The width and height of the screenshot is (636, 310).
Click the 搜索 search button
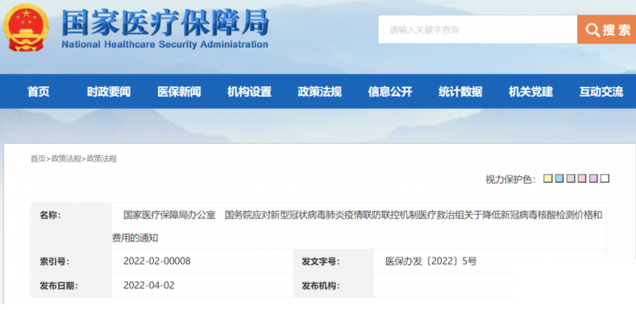(x=606, y=30)
